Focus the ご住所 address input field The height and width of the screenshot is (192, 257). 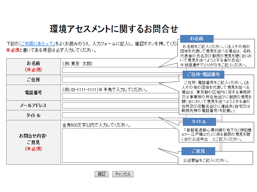120,80
